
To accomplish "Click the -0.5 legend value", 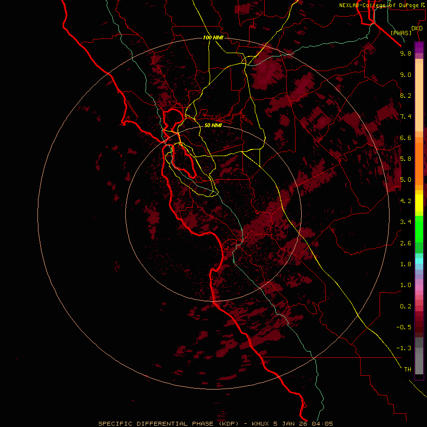I will (404, 327).
